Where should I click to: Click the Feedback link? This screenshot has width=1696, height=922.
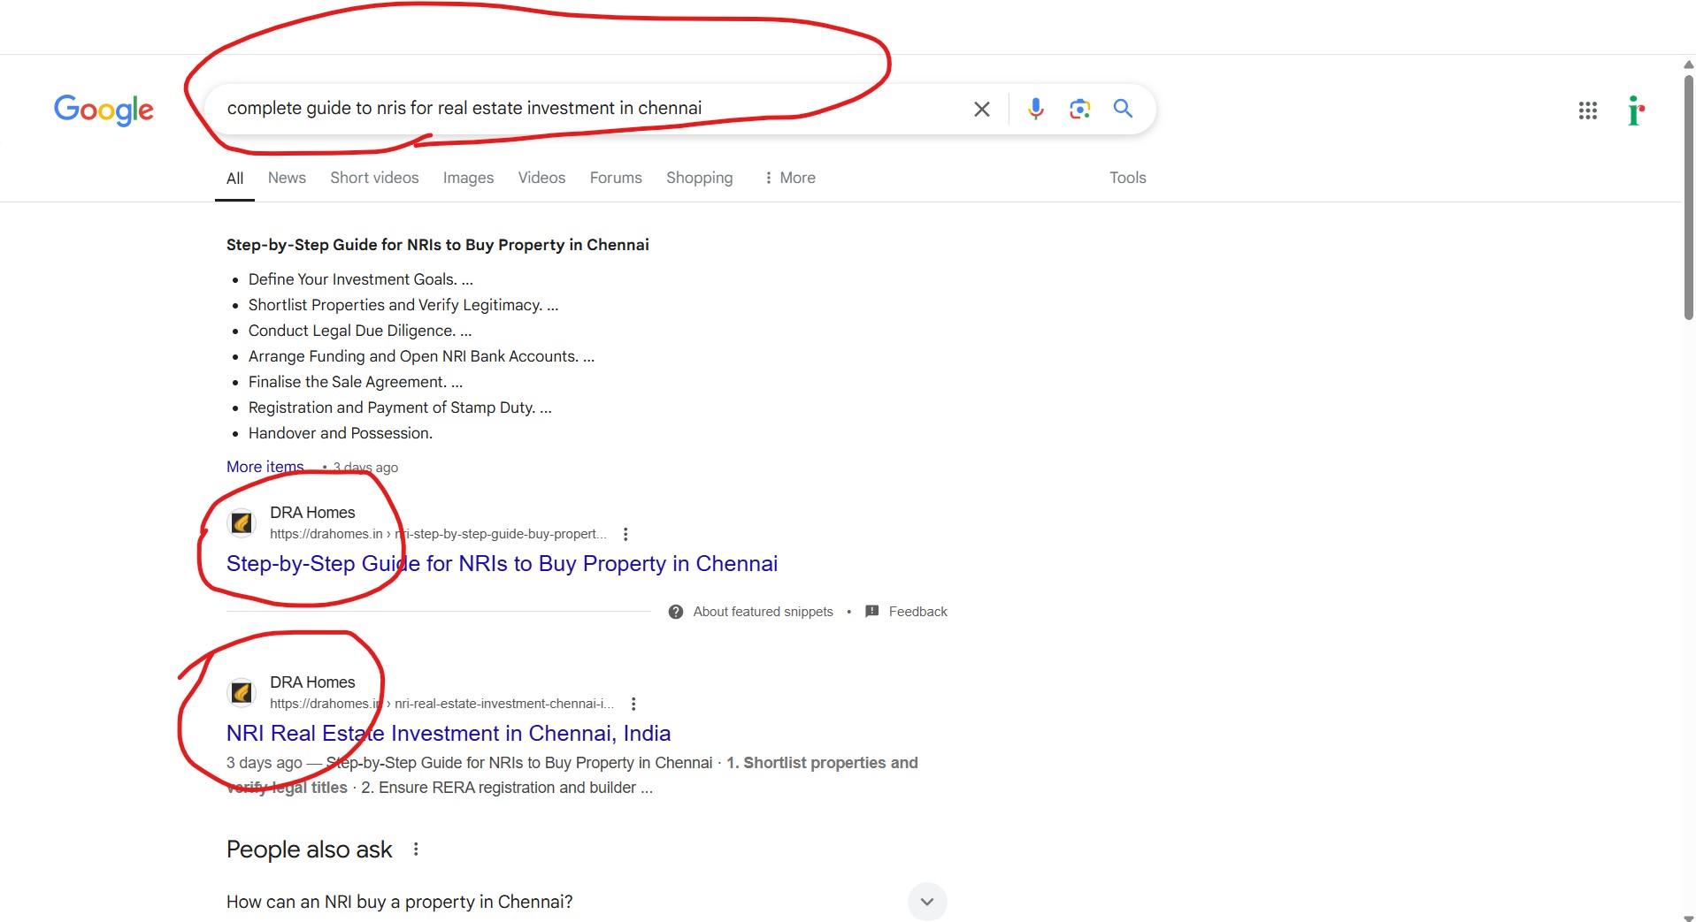pos(917,611)
